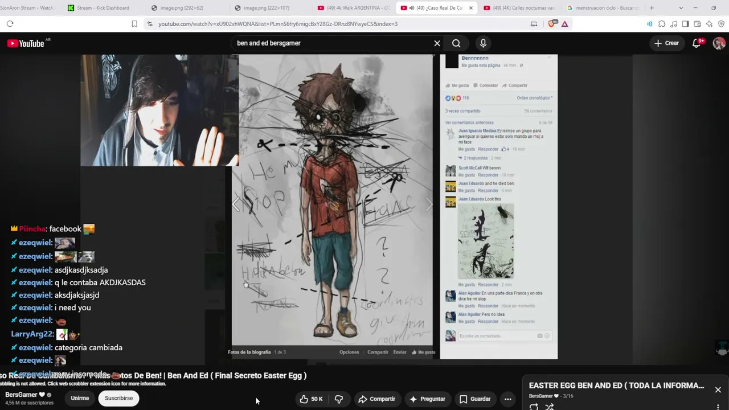Screen dimensions: 729x410
Task: Click the Leo AI sparkle icon in toolbar
Action: pos(709,24)
